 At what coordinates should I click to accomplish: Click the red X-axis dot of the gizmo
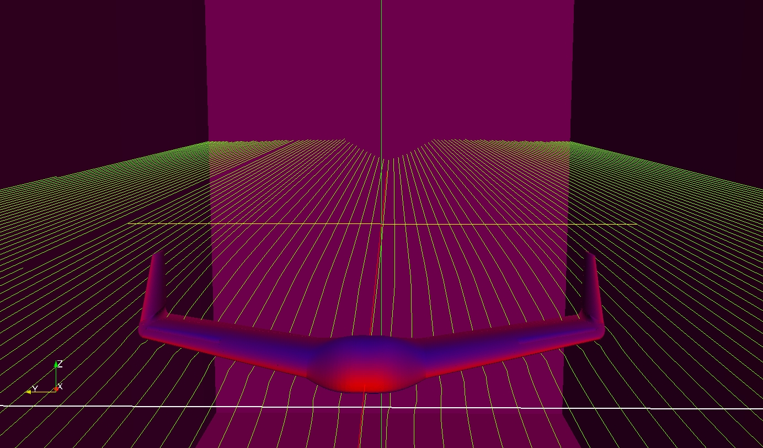click(x=56, y=390)
